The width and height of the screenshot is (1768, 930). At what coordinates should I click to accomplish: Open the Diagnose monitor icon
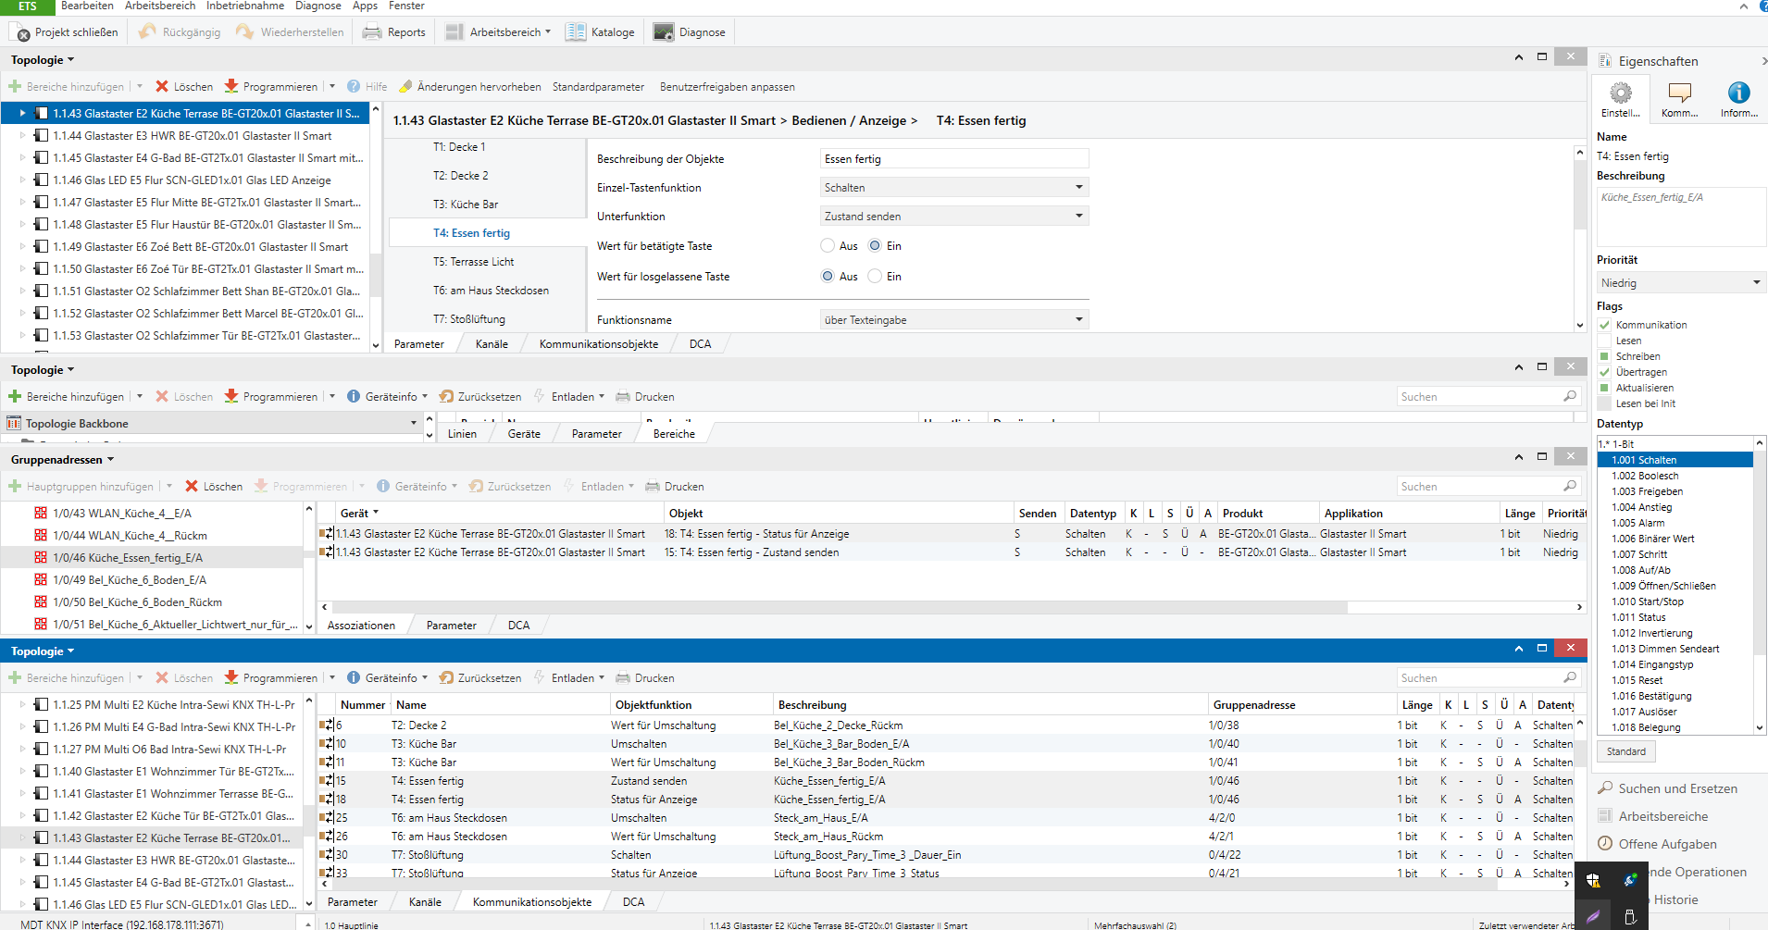(x=664, y=32)
